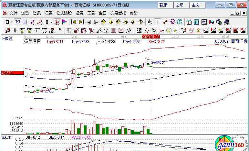The image size is (249, 151).
Task: Open the 江恩 menu
Action: [x=48, y=13]
